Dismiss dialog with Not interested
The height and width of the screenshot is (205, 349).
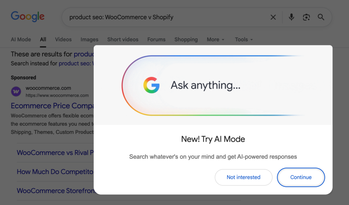[243, 177]
